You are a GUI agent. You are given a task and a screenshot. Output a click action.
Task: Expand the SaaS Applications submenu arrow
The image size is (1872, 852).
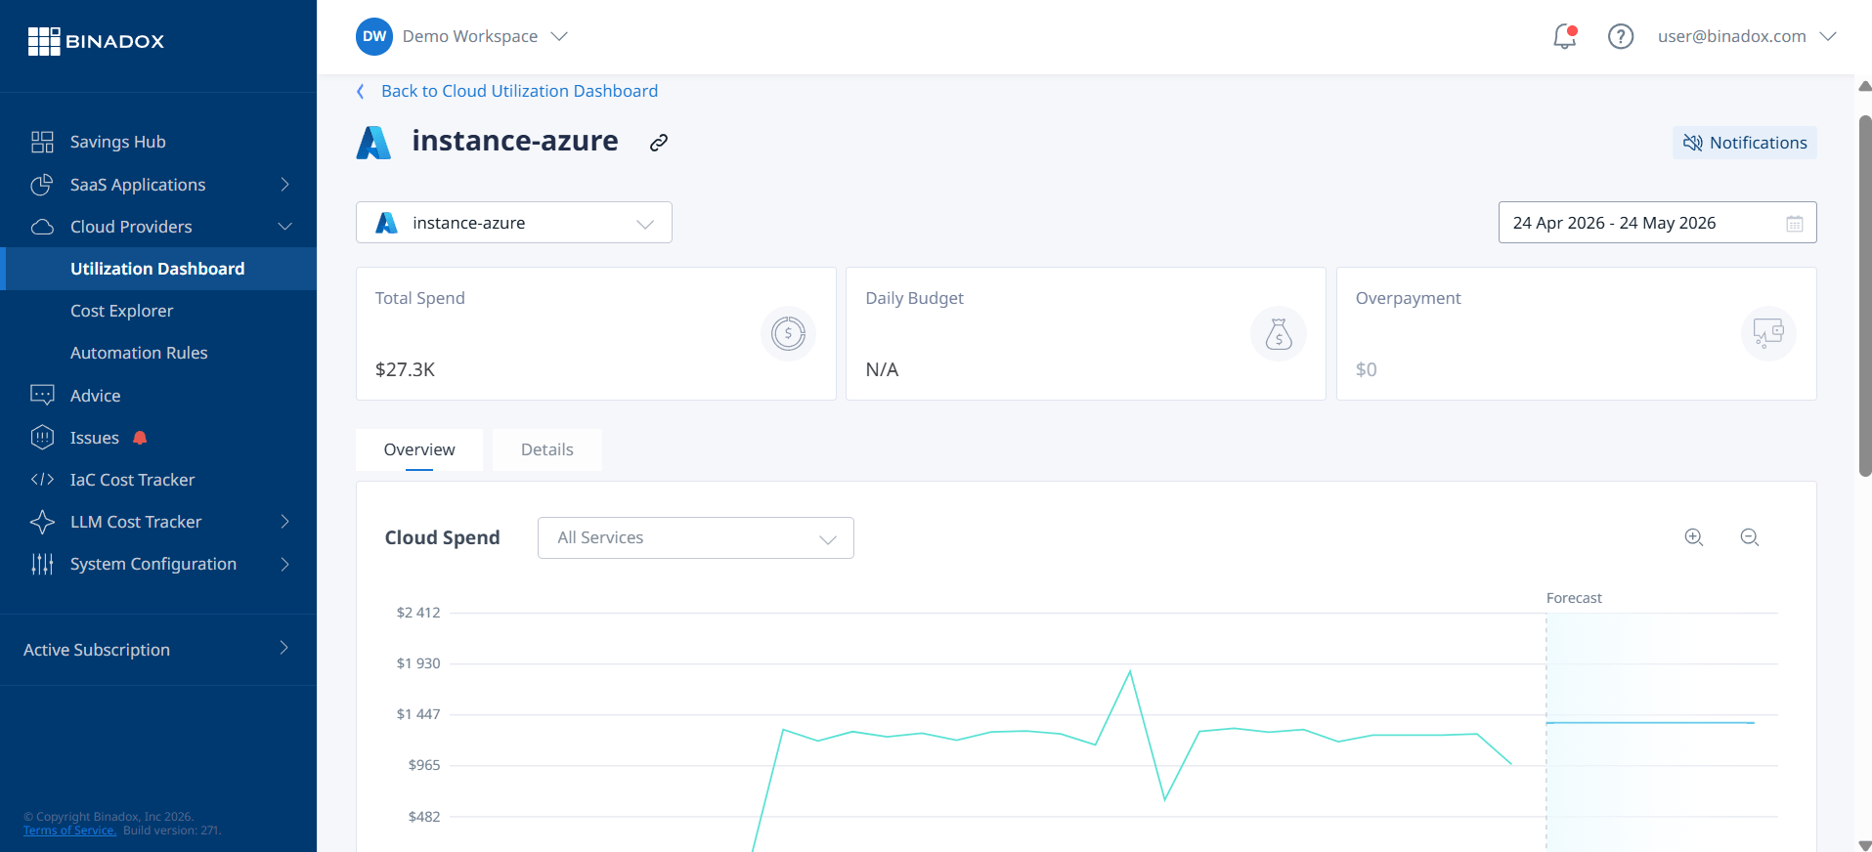[285, 185]
